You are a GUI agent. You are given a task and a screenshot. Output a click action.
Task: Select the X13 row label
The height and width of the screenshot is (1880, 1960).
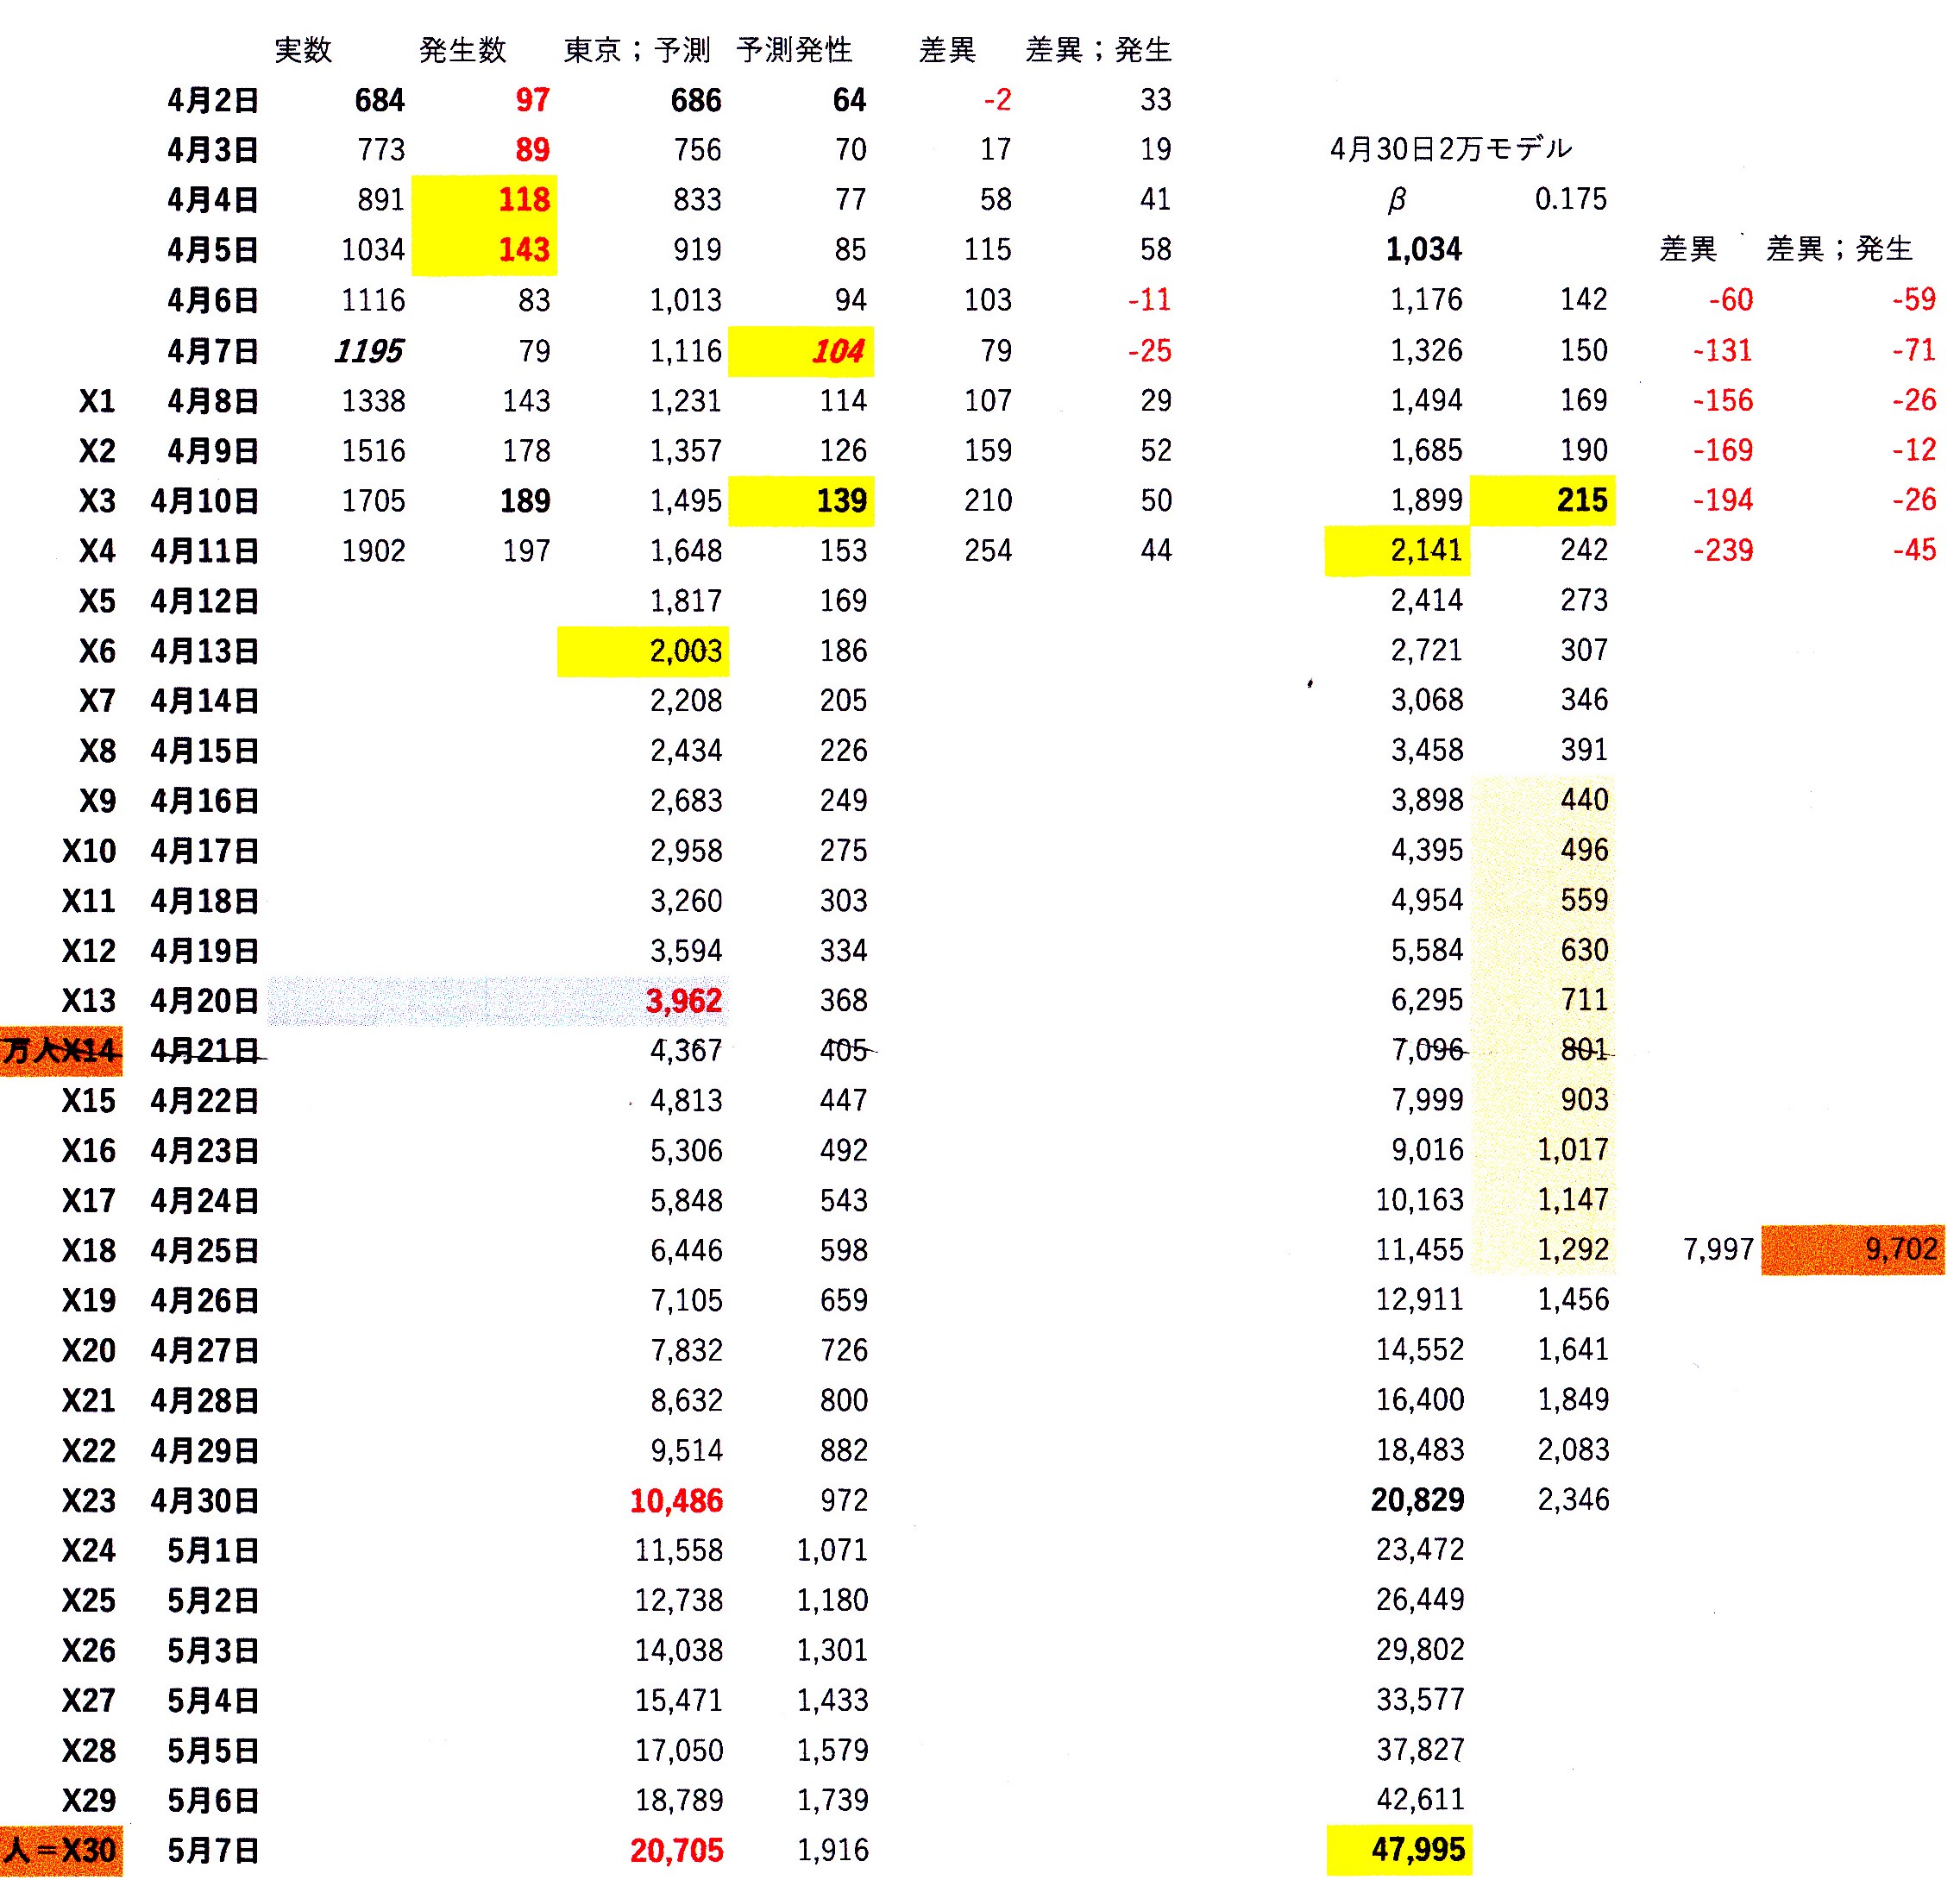pos(89,1001)
